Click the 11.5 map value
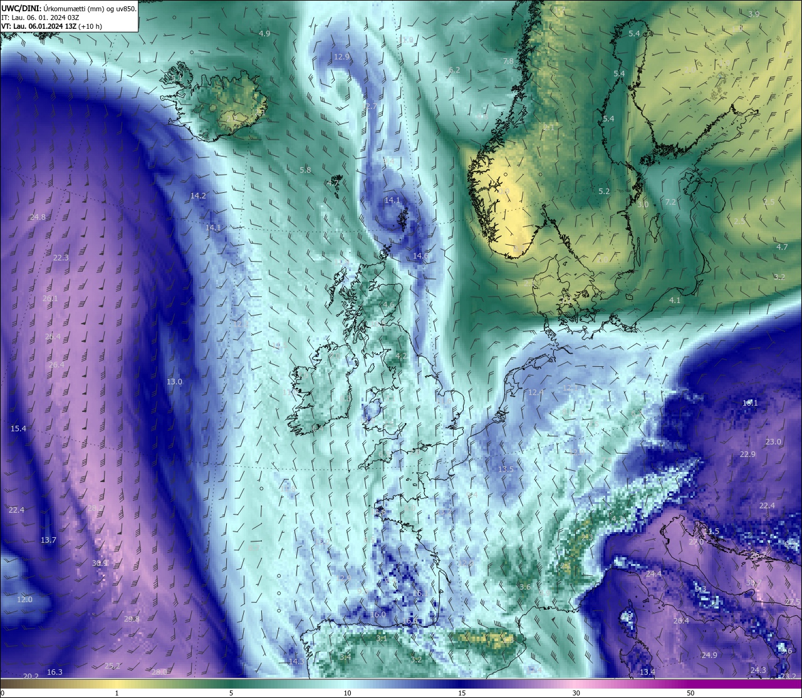The width and height of the screenshot is (802, 698). click(x=711, y=531)
